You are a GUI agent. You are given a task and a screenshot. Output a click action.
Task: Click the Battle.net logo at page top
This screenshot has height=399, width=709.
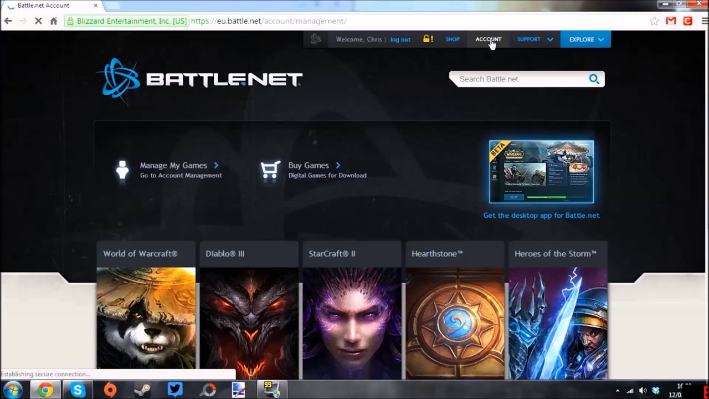coord(199,80)
